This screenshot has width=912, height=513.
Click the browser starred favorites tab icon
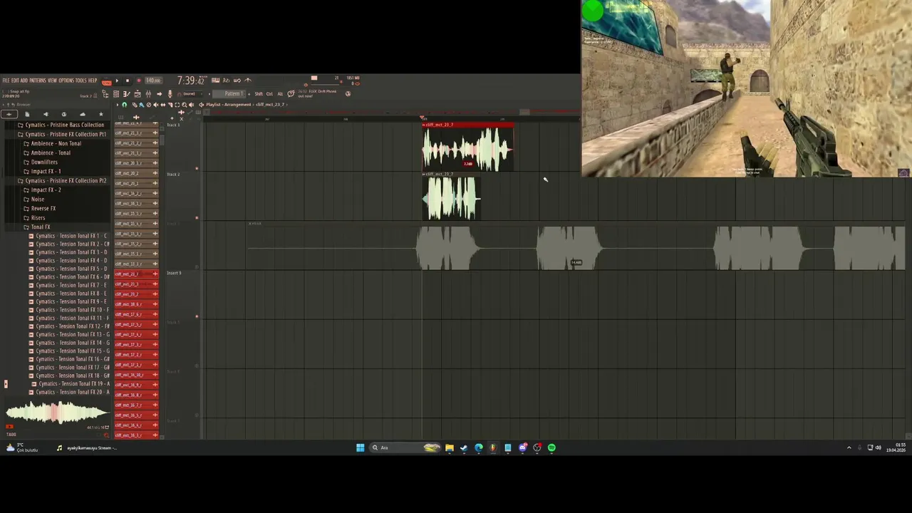tap(101, 114)
